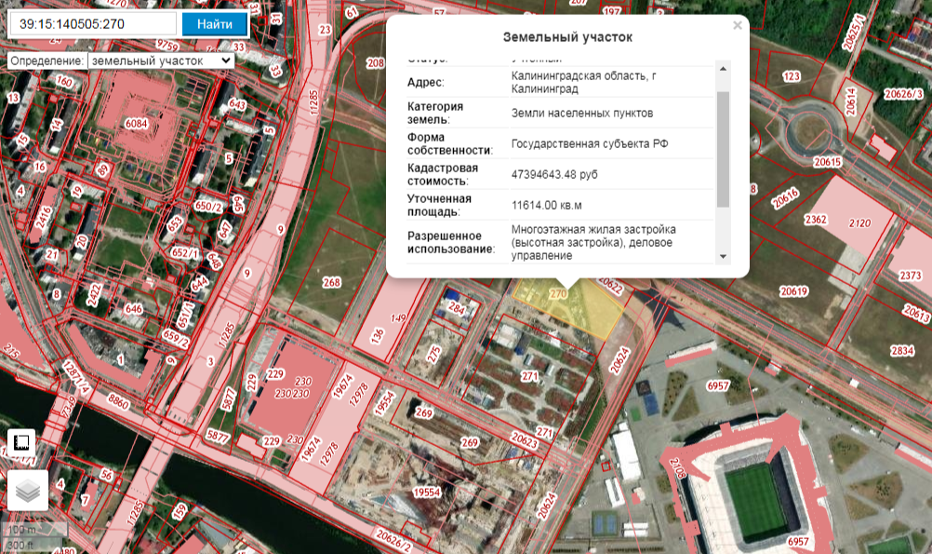This screenshot has width=932, height=554.
Task: Click the Категория земель: label
Action: (435, 113)
